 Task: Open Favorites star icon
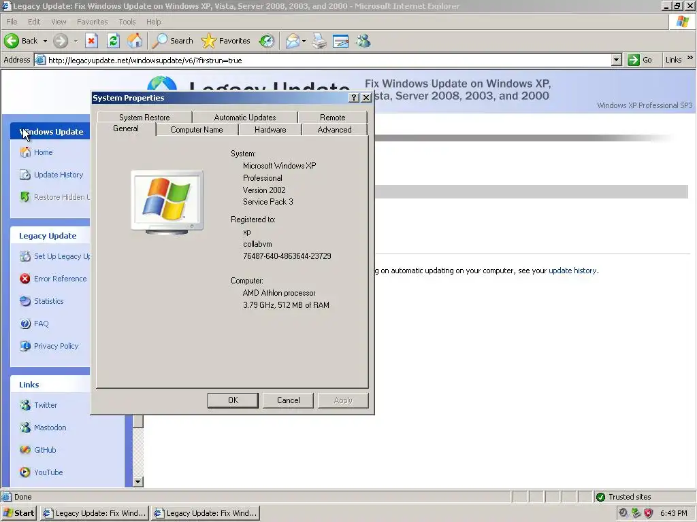click(x=208, y=41)
